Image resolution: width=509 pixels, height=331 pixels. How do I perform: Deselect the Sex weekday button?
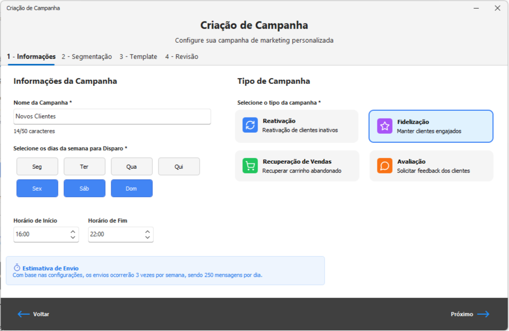click(x=37, y=188)
